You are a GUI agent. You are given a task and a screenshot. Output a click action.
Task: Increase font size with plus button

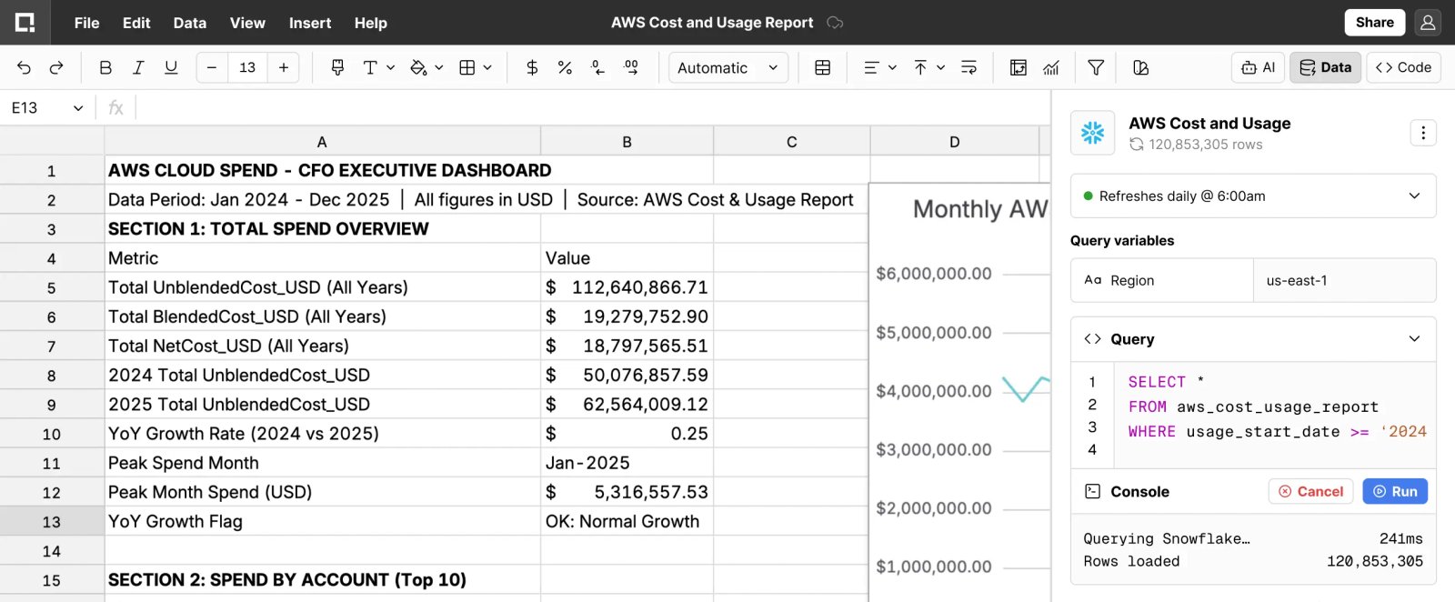284,67
